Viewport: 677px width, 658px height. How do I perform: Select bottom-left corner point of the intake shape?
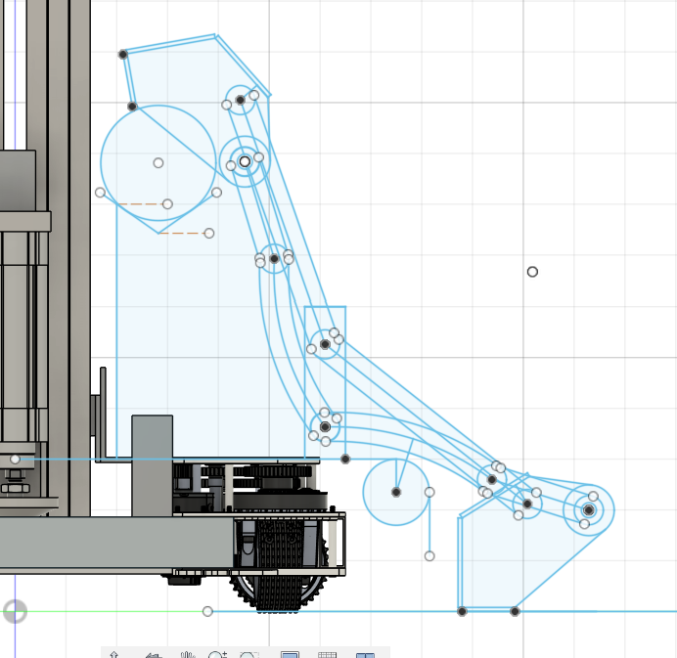click(x=462, y=611)
